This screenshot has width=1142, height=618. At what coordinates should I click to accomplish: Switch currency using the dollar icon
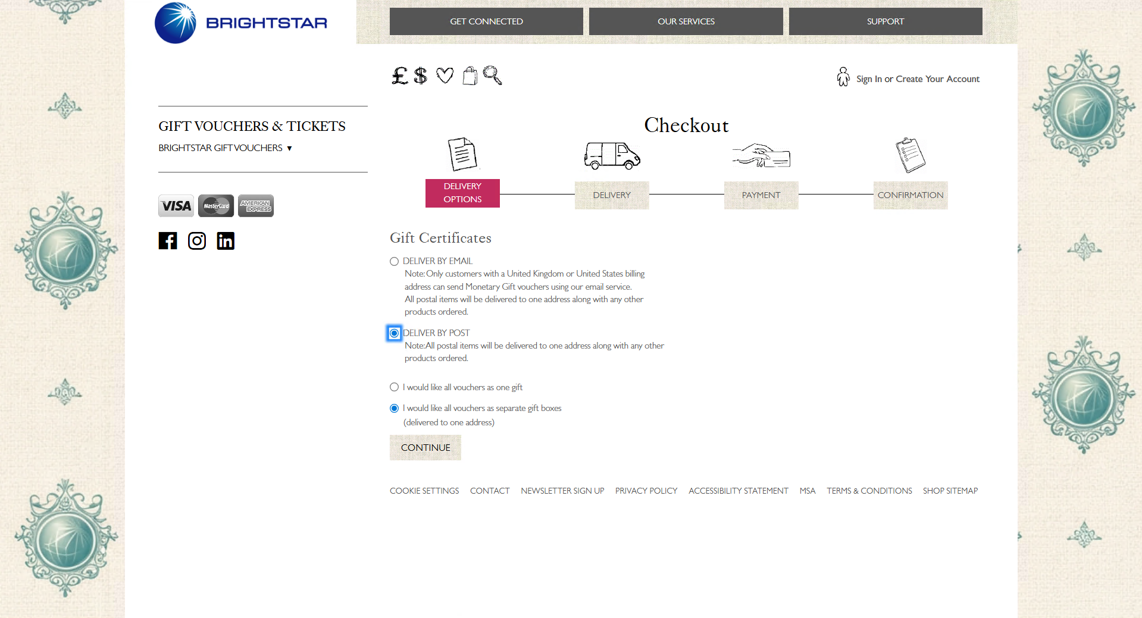tap(421, 76)
